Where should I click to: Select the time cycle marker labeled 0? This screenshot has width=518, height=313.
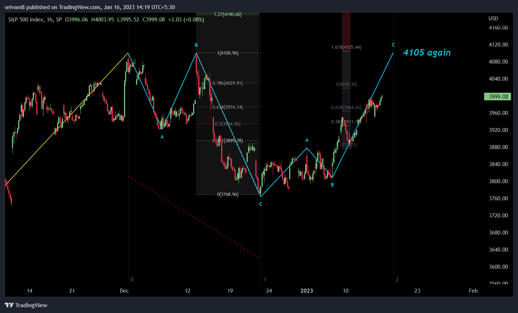pos(132,280)
